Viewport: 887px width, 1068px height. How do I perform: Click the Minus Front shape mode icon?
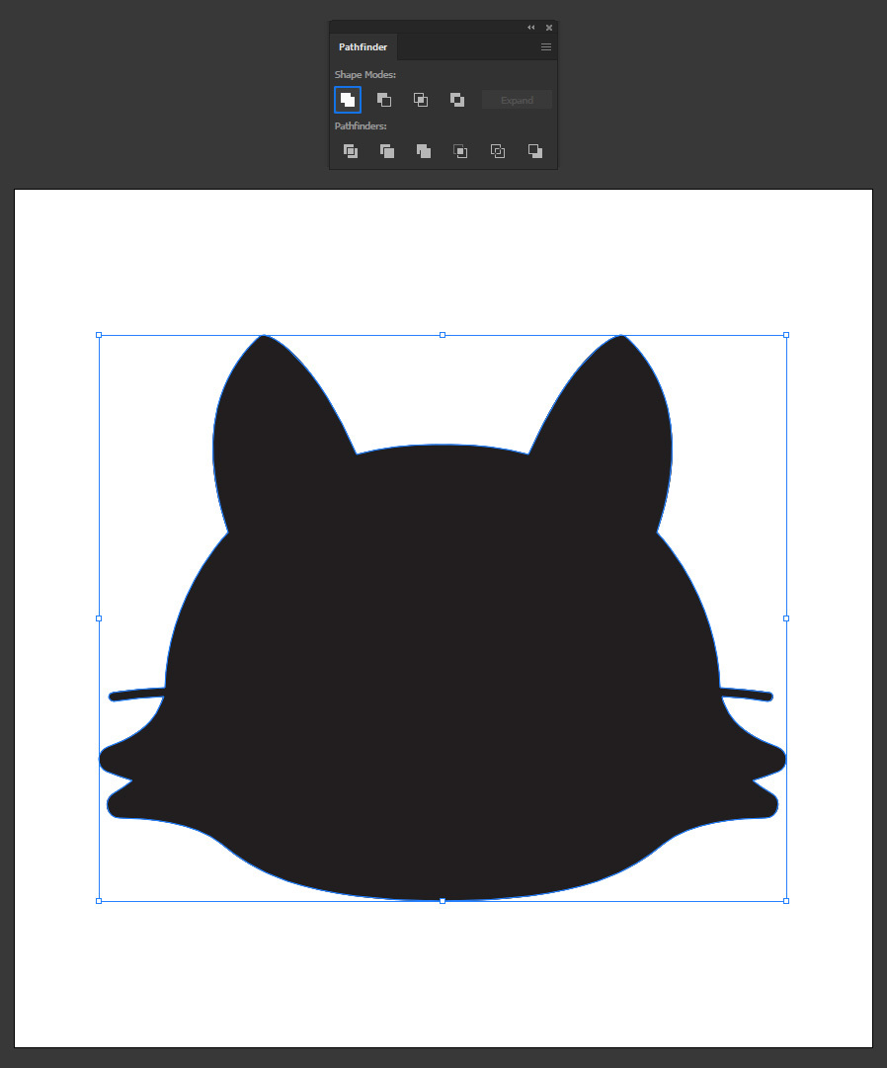(x=384, y=100)
